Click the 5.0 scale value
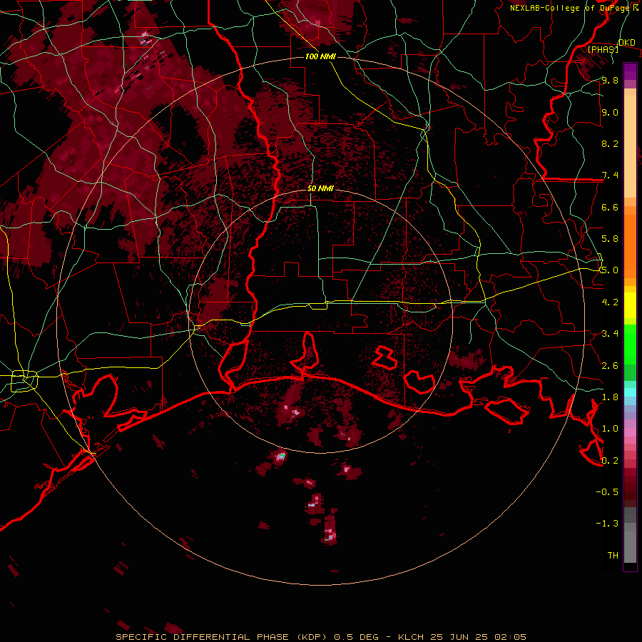Image resolution: width=642 pixels, height=642 pixels. point(610,270)
